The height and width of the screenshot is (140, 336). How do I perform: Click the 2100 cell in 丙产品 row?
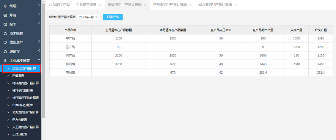(x=119, y=55)
